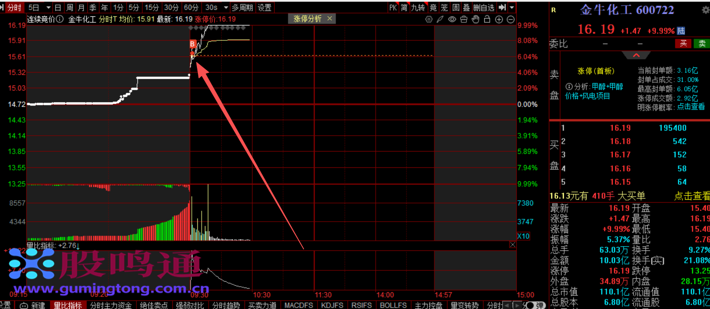Click the R margin mark beside stock name
Screen dimensions: 710x309
554,10
